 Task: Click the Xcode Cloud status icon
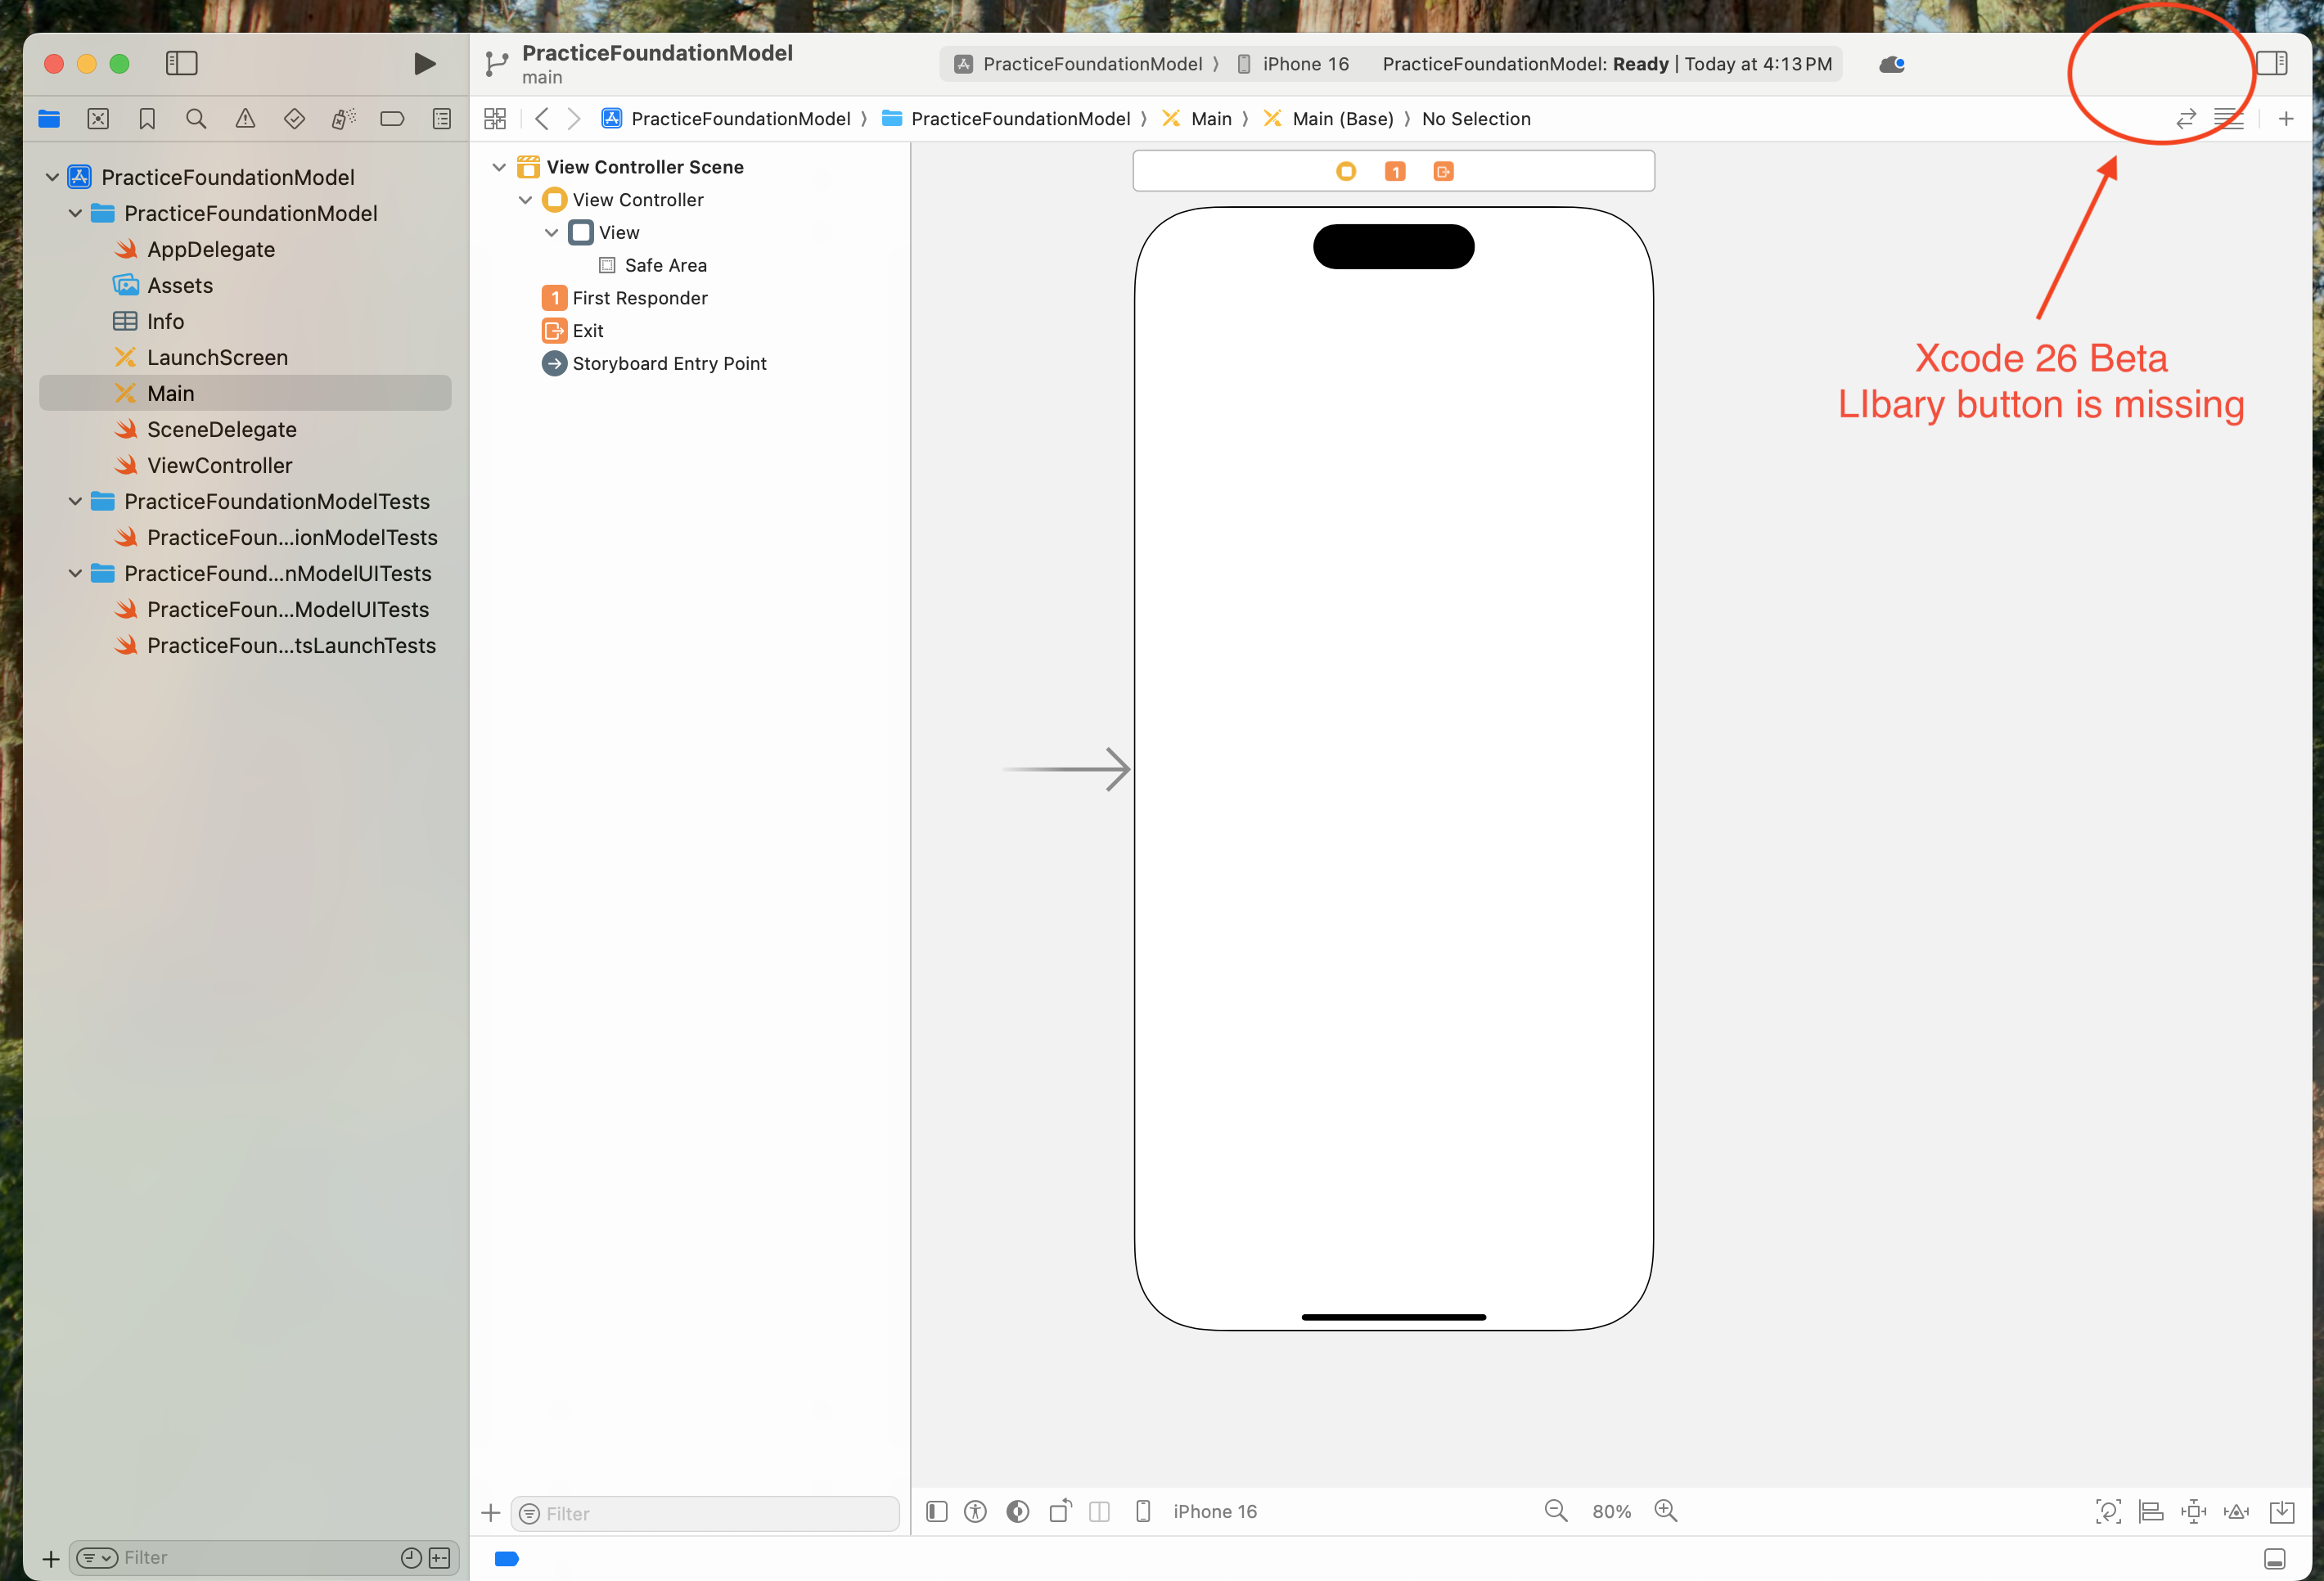1891,64
